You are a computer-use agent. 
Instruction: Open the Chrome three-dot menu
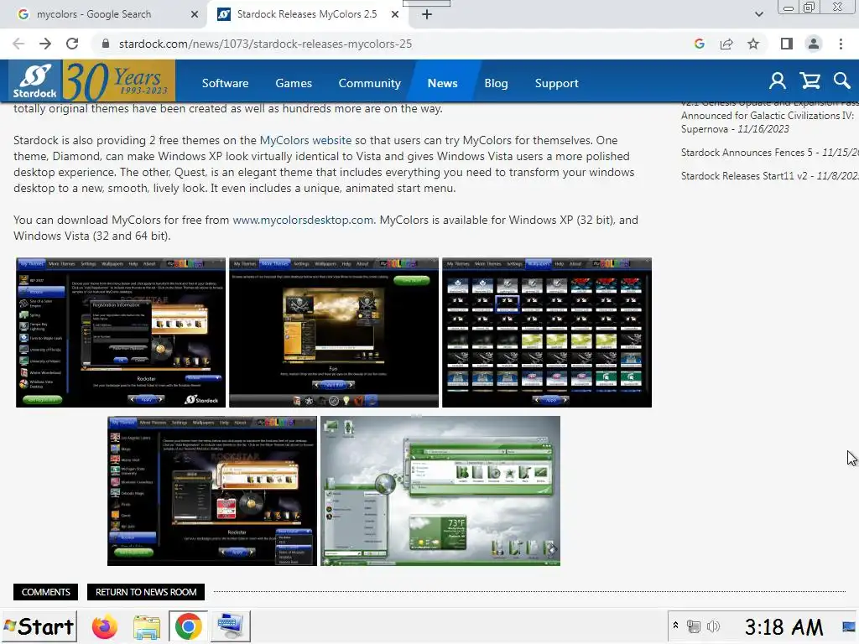[x=841, y=44]
